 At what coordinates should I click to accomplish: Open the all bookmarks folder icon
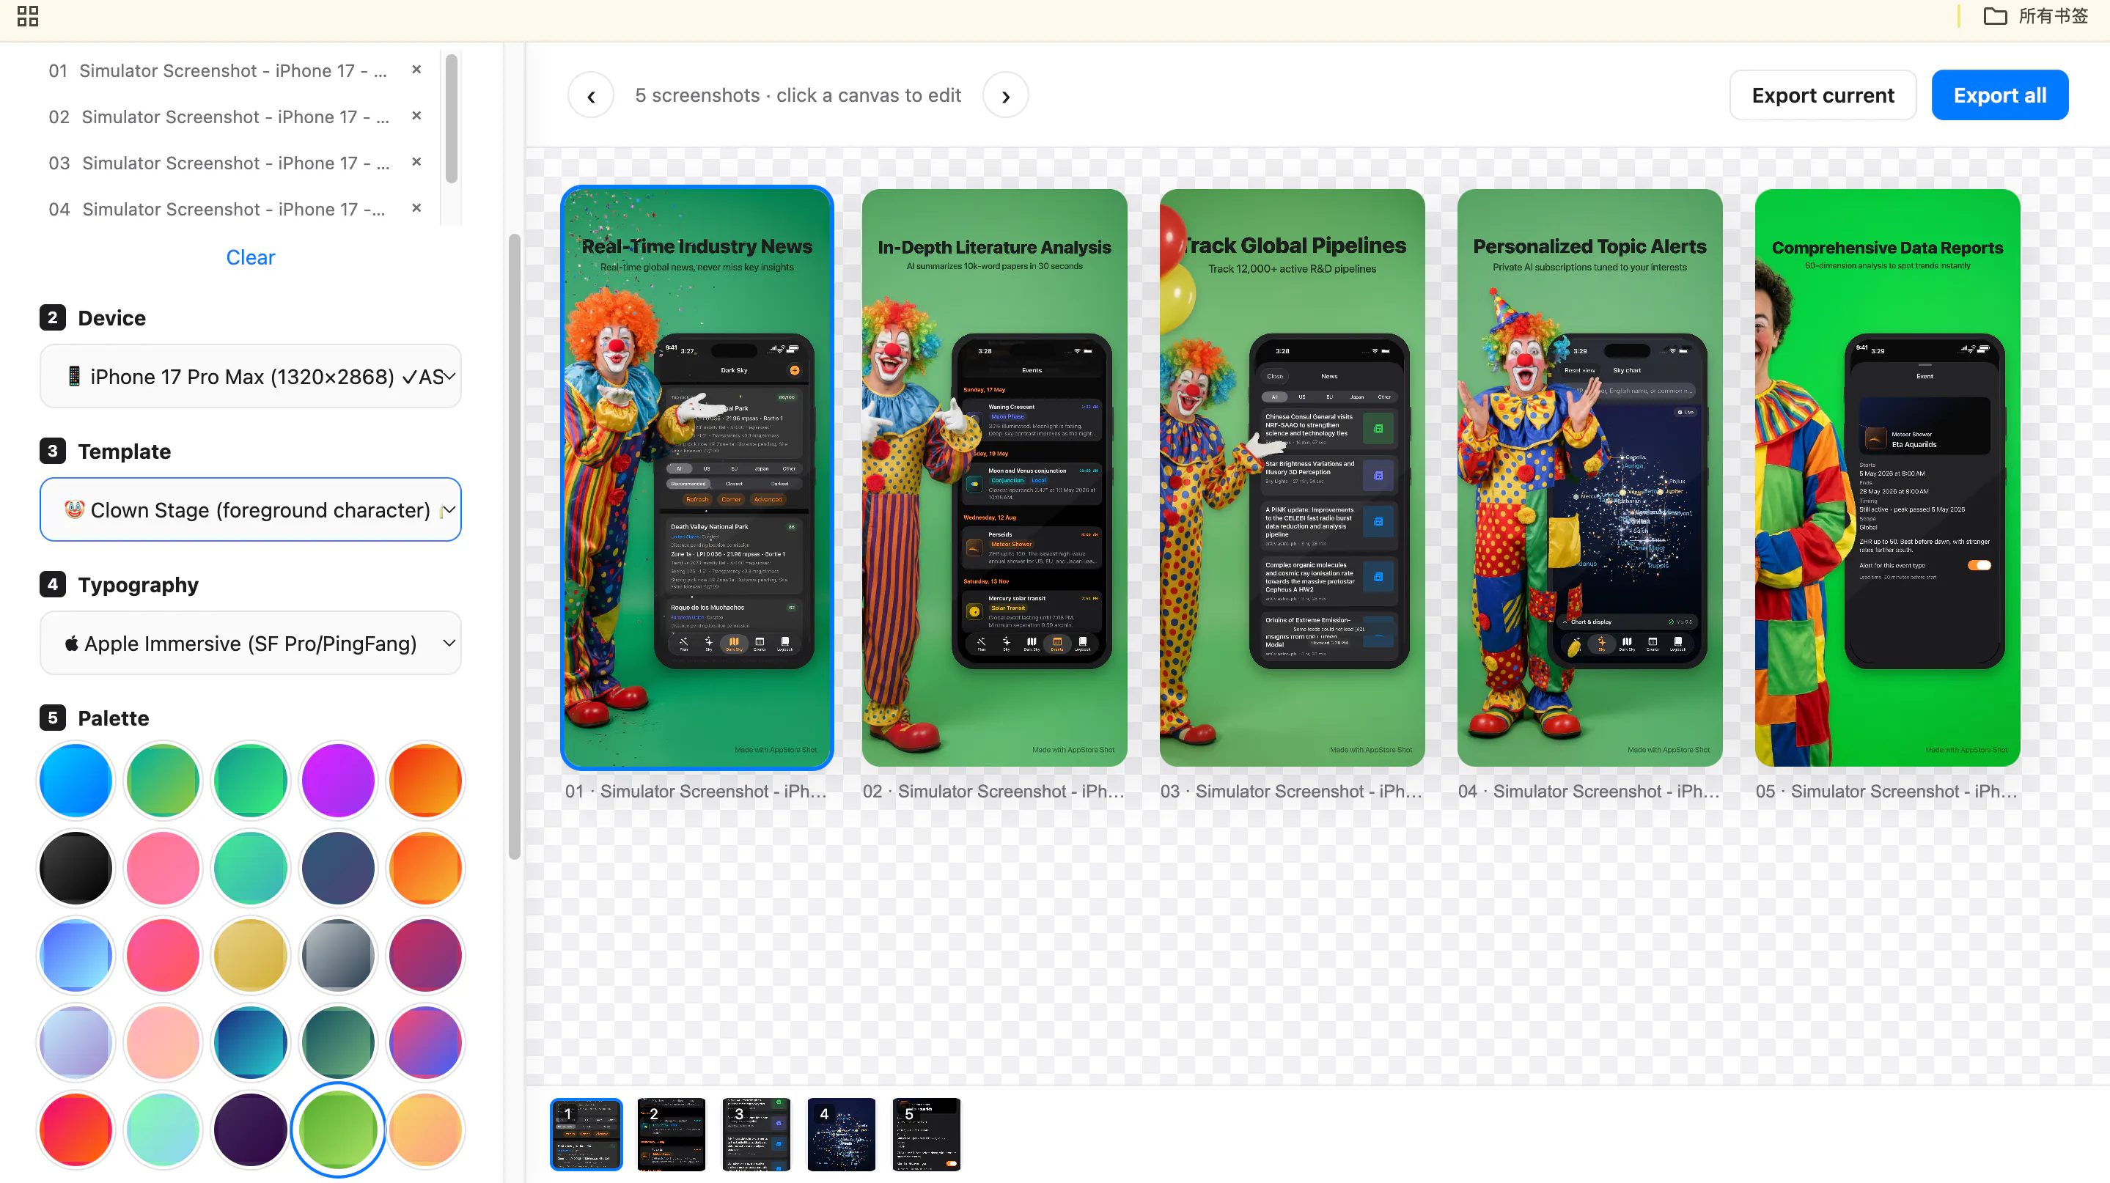tap(1994, 16)
